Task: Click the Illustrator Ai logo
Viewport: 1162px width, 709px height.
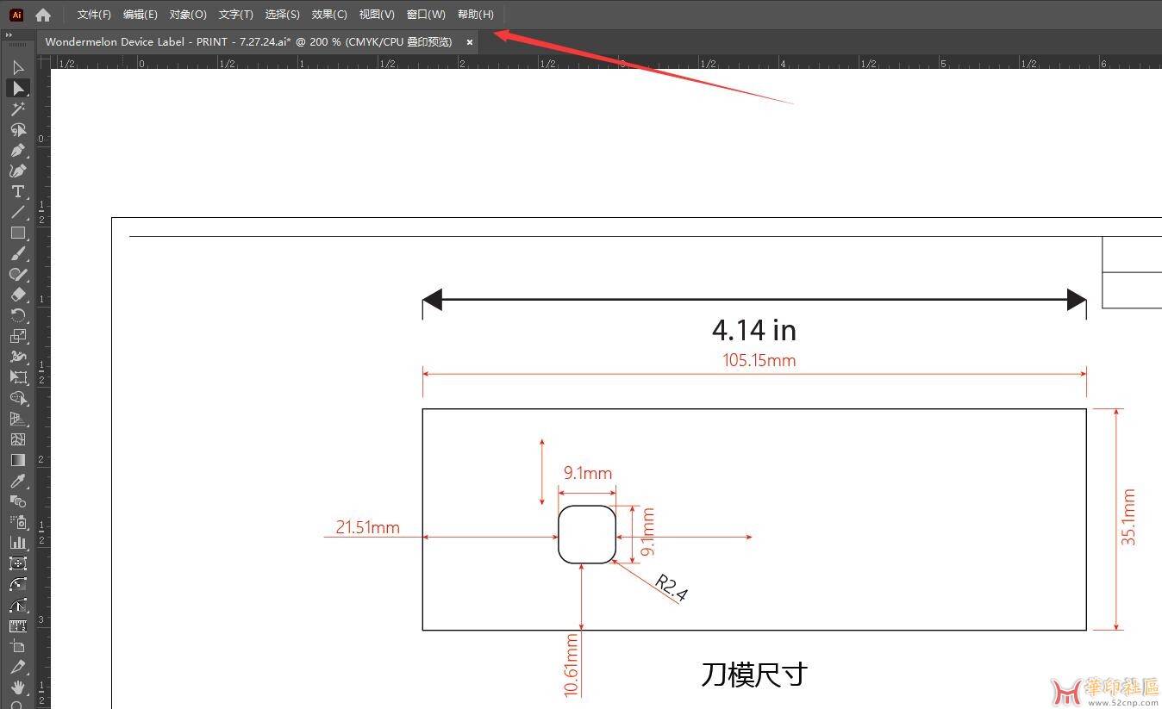Action: point(16,15)
